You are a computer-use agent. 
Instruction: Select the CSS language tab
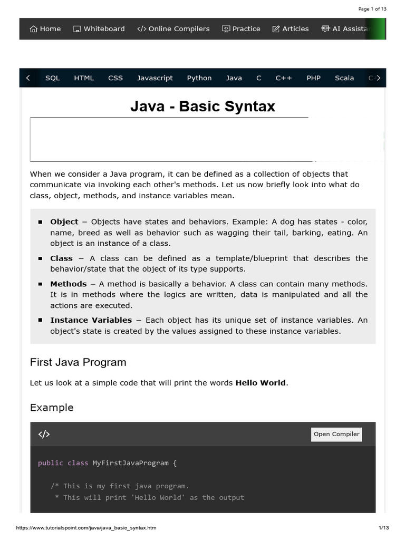[115, 78]
